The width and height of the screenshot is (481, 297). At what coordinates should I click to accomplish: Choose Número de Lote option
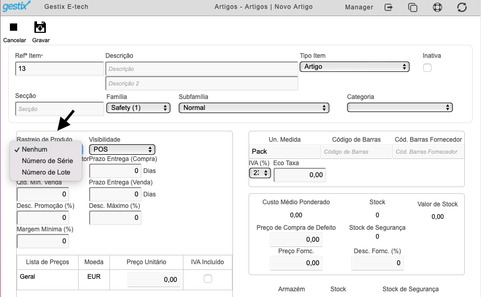46,172
